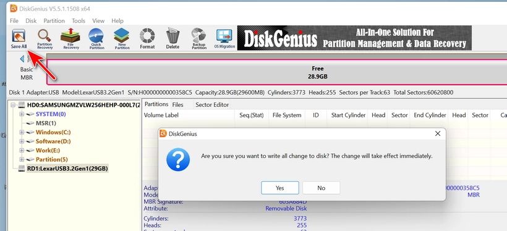Expand the Windows(C:) partition node
This screenshot has width=507, height=231.
click(x=22, y=132)
